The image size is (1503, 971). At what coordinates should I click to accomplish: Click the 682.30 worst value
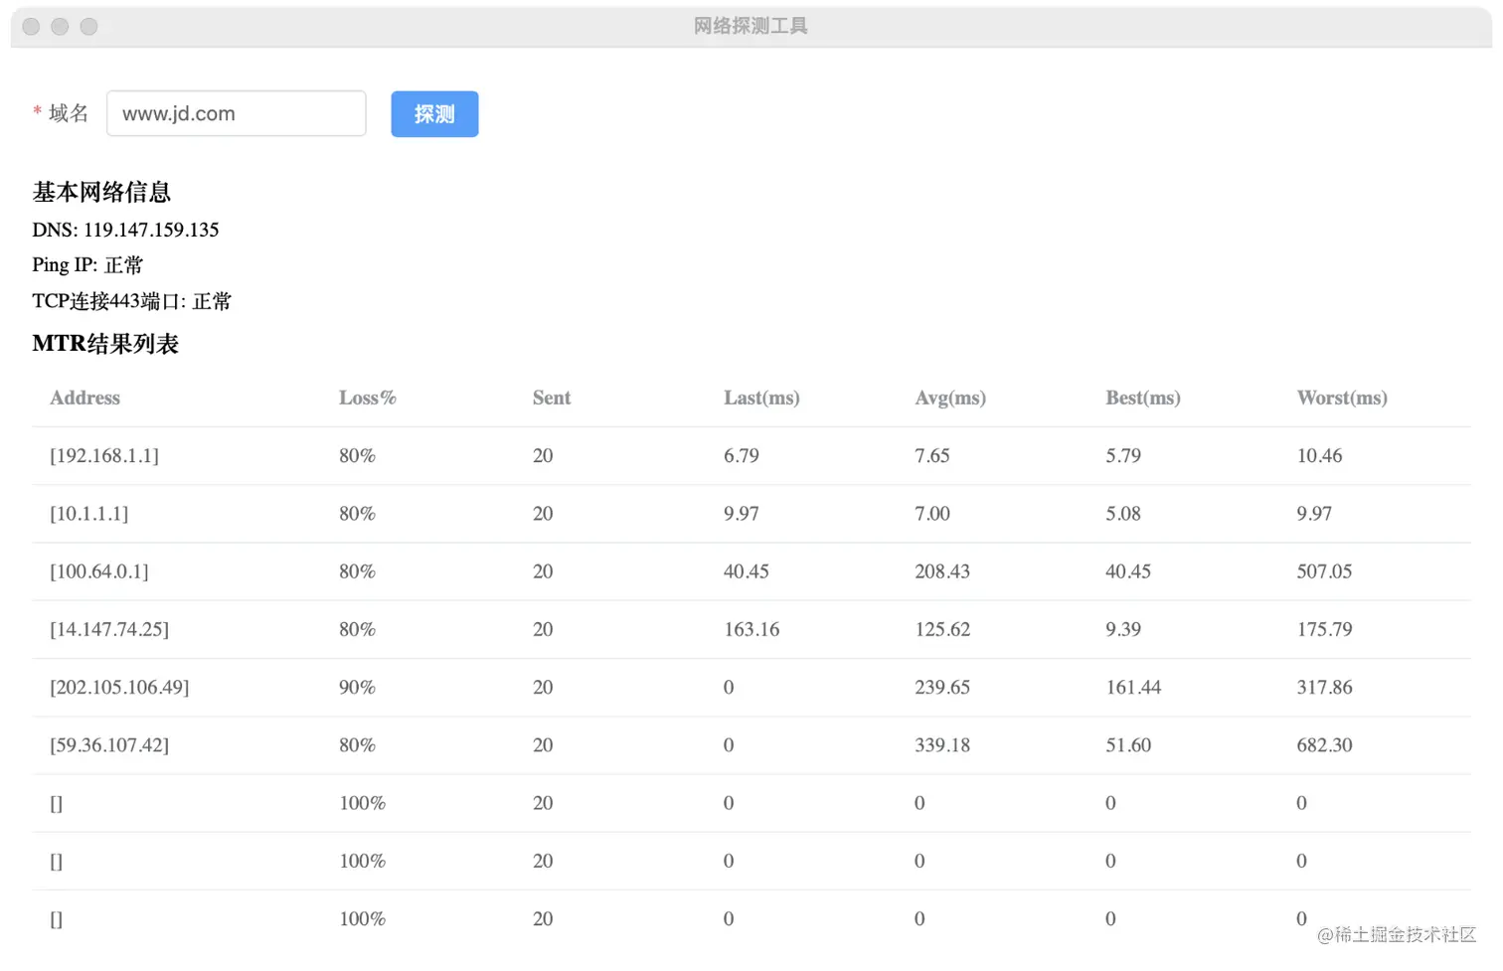click(x=1324, y=744)
